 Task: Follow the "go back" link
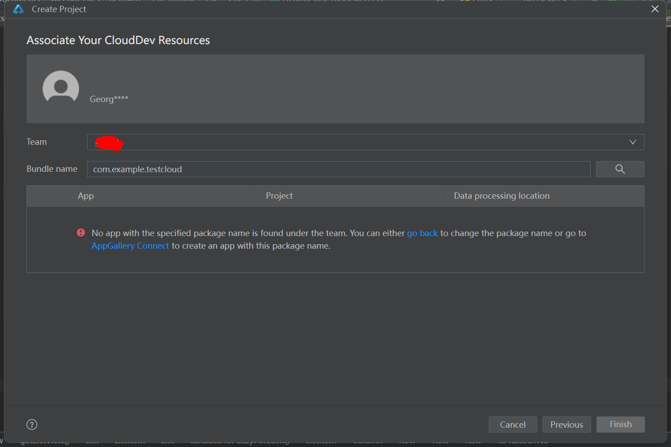click(x=422, y=233)
